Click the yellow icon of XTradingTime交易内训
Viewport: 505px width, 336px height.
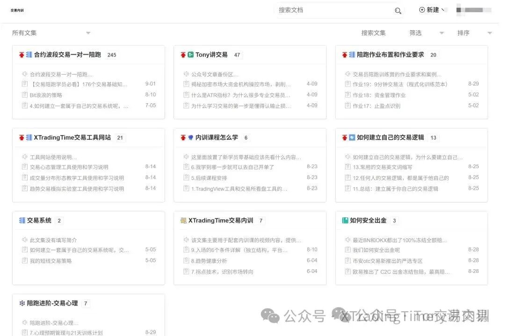point(184,221)
